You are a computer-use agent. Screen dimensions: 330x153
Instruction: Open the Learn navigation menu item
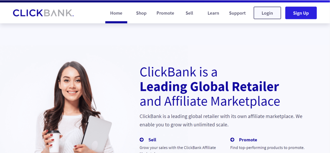tap(213, 13)
